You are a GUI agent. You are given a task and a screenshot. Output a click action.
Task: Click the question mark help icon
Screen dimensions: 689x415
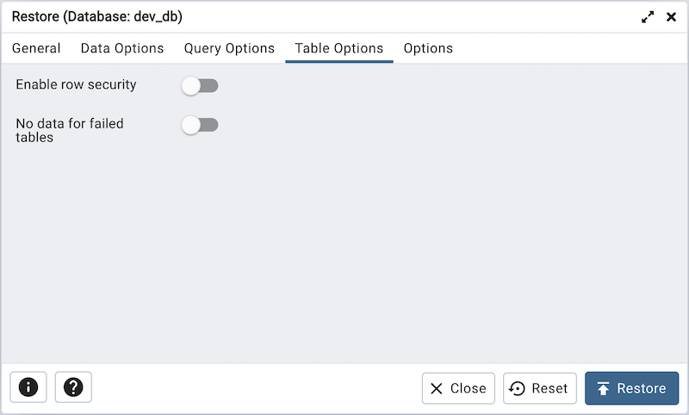pos(73,387)
